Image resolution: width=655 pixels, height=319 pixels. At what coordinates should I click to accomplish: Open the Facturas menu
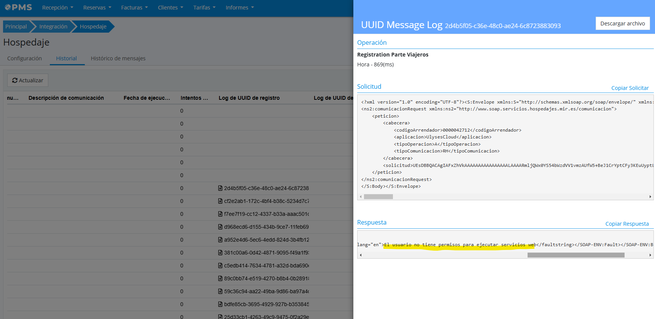pyautogui.click(x=134, y=8)
